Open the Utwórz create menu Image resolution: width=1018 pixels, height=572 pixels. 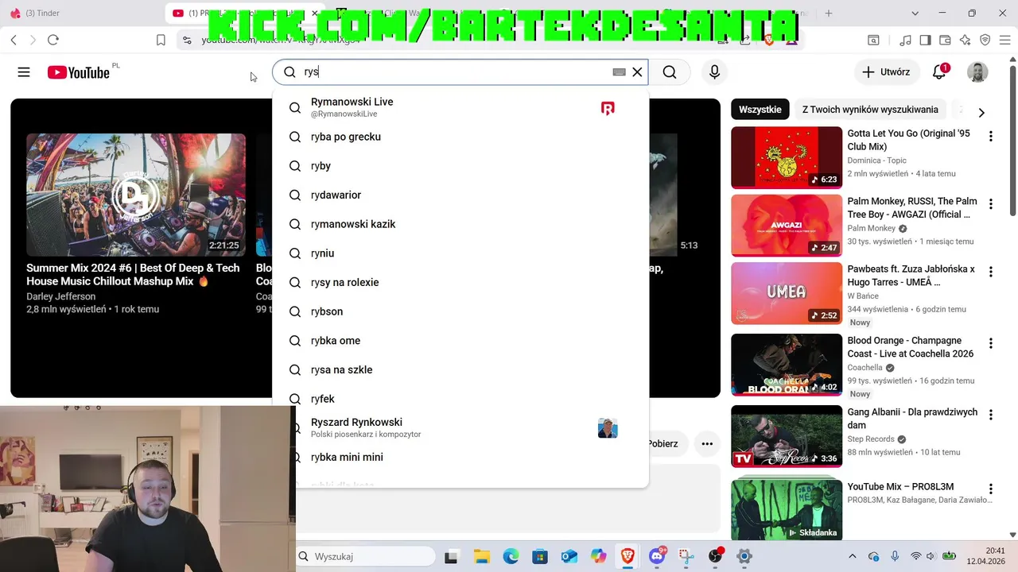(x=887, y=72)
